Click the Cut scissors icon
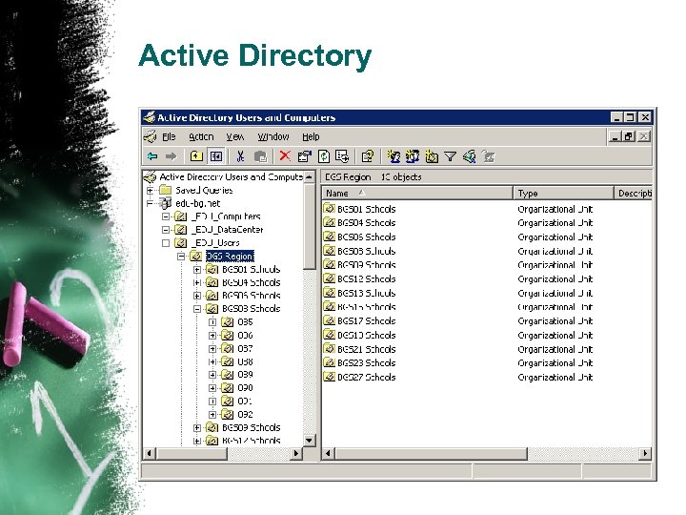This screenshot has width=686, height=515. (x=240, y=155)
